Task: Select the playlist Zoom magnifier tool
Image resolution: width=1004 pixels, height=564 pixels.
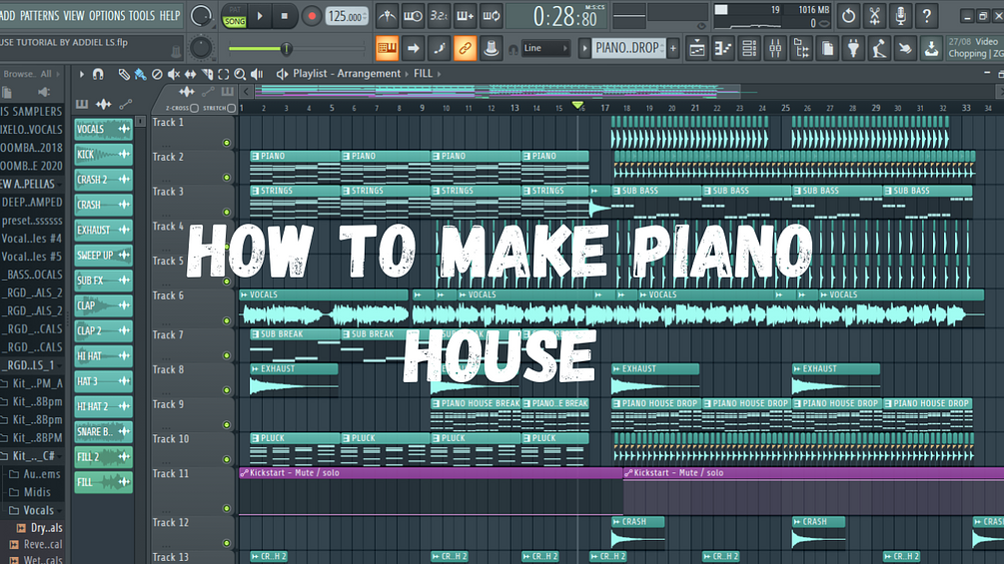Action: point(240,74)
